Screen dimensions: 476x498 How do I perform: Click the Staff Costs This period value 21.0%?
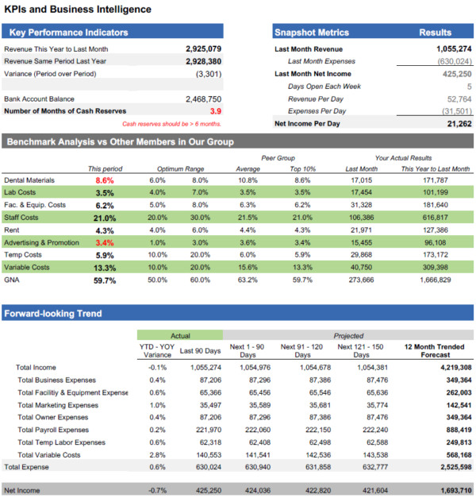105,218
